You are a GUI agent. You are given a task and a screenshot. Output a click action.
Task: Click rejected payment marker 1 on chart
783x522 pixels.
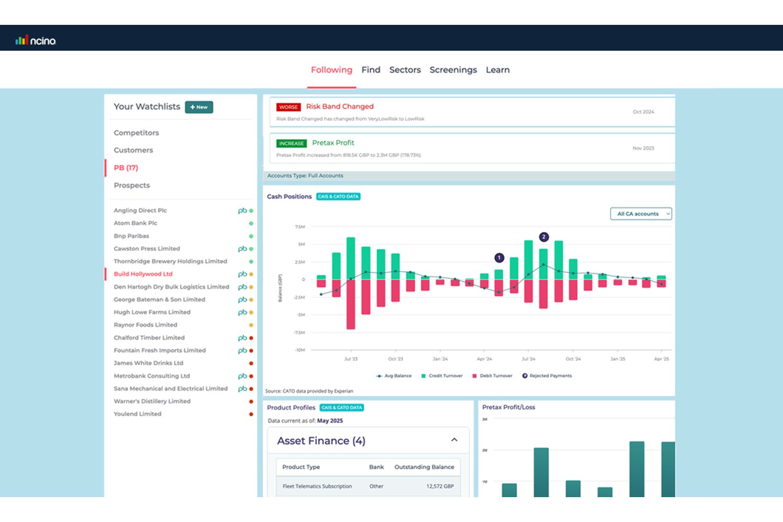(x=499, y=258)
